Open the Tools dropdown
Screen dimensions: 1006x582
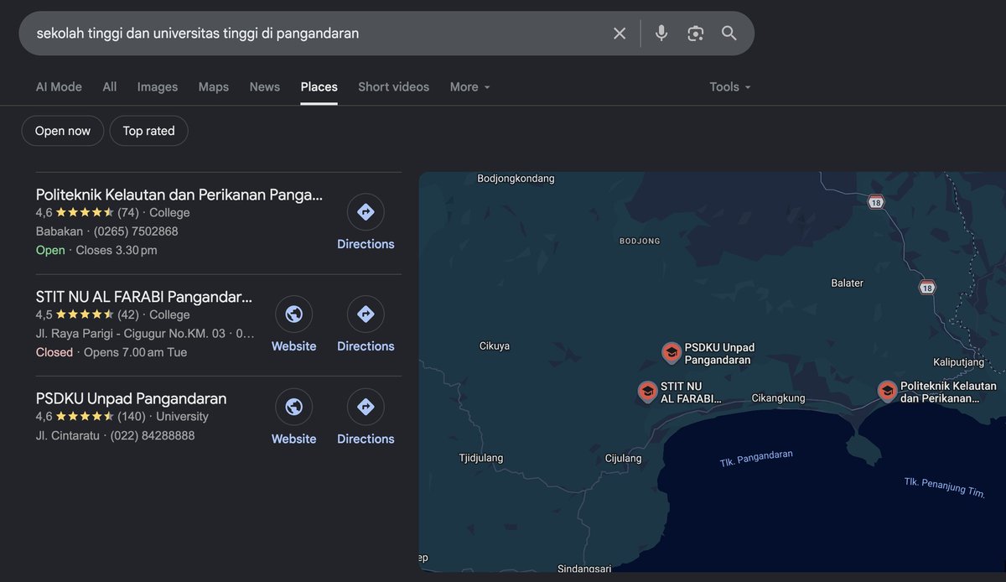[x=730, y=86]
